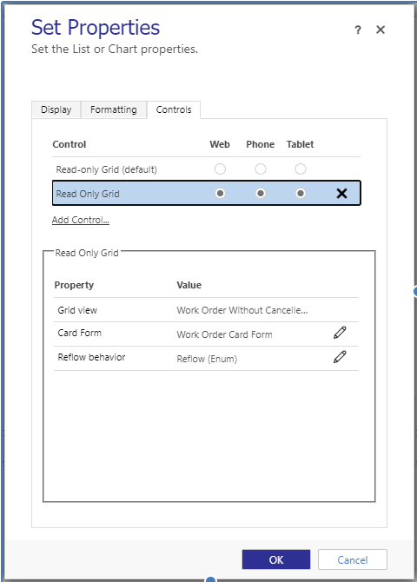Click the help question mark icon

click(358, 30)
